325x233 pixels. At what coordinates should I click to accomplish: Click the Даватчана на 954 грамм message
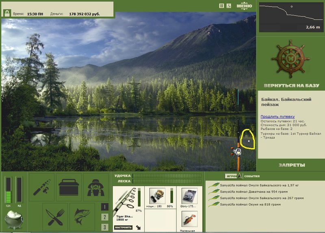tap(253, 192)
